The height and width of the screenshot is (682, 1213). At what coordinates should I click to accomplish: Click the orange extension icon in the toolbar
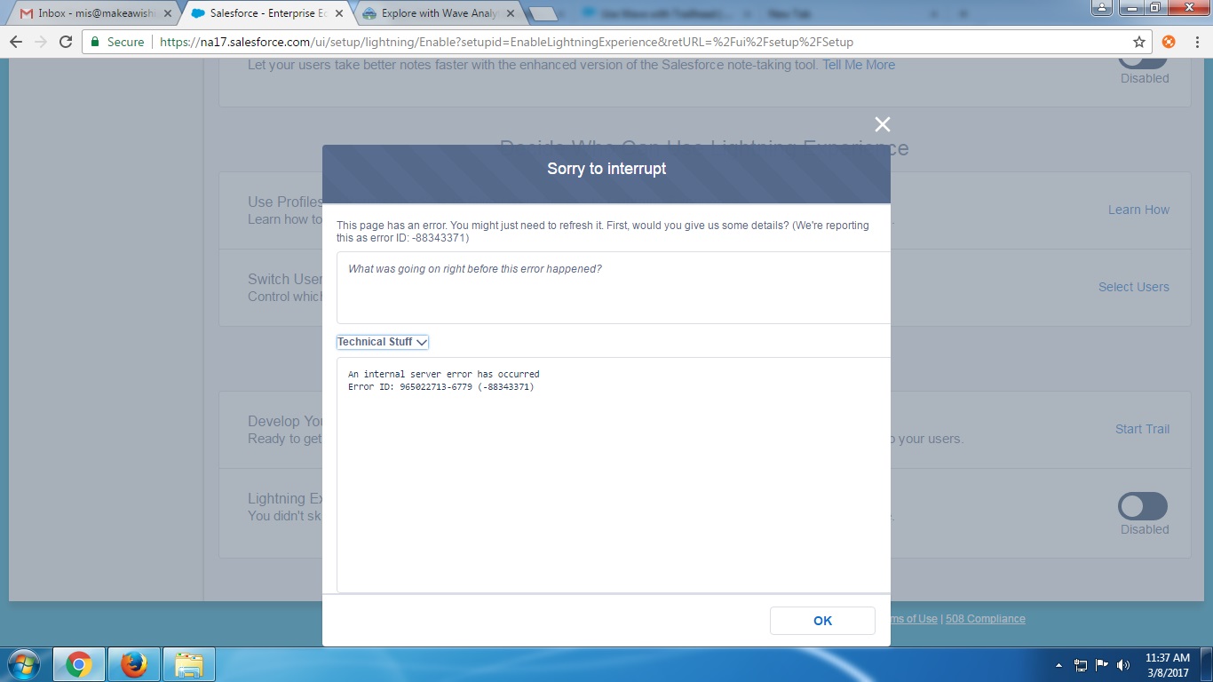coord(1169,42)
